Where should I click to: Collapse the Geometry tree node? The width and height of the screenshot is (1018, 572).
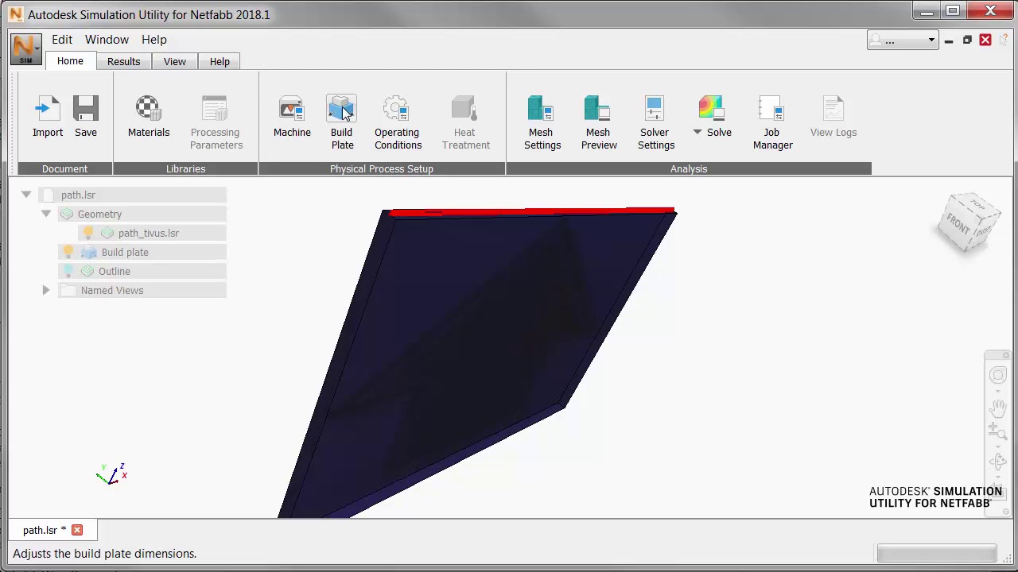46,214
